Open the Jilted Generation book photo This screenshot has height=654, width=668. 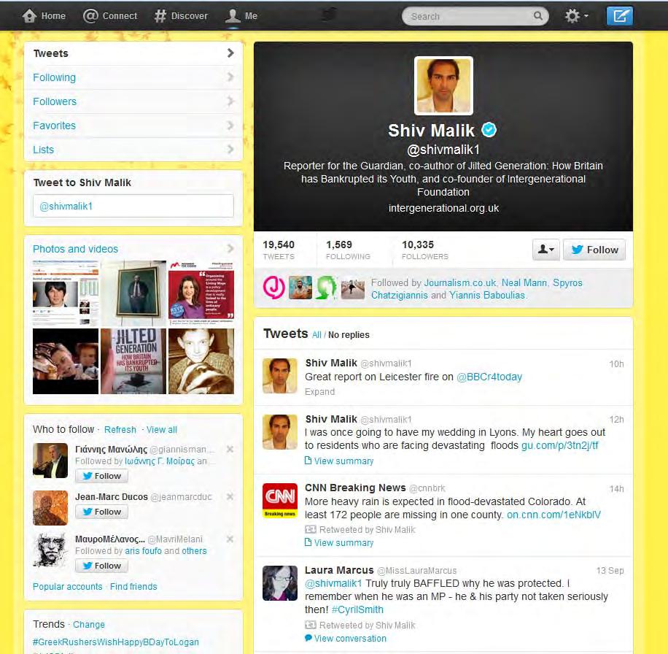[133, 361]
